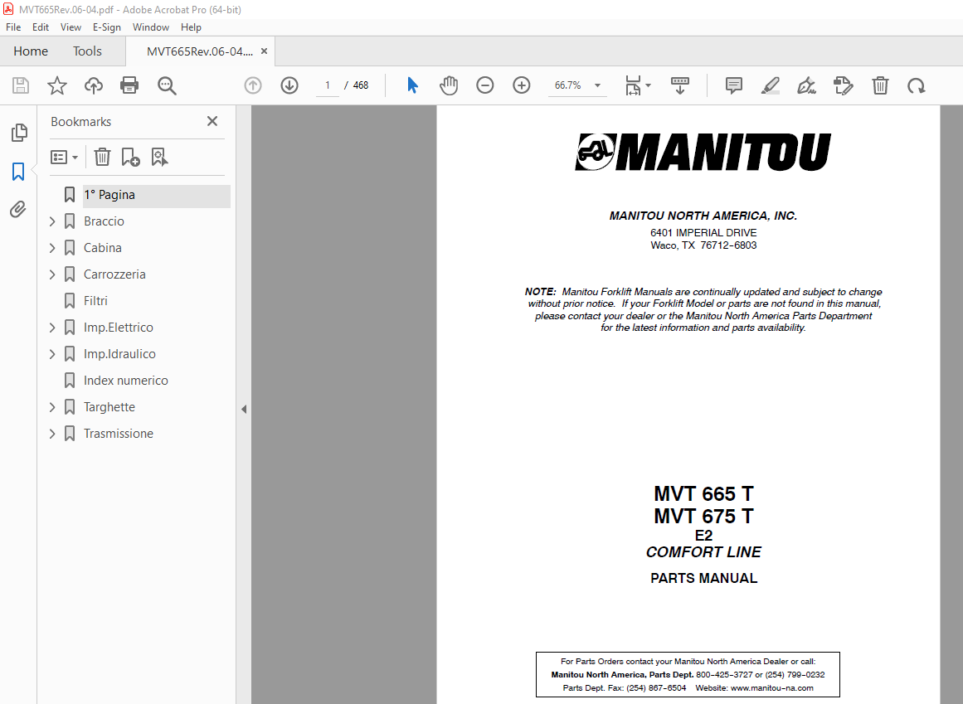963x704 pixels.
Task: Add a sticky note comment
Action: tap(734, 85)
